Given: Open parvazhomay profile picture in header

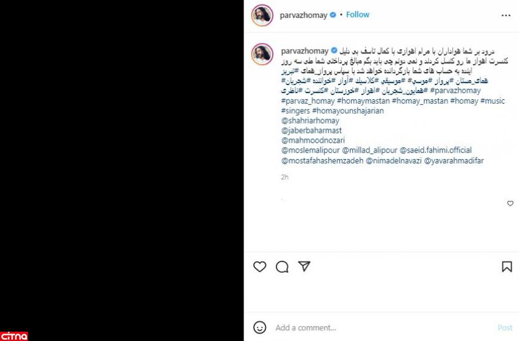Looking at the screenshot, I should point(262,15).
